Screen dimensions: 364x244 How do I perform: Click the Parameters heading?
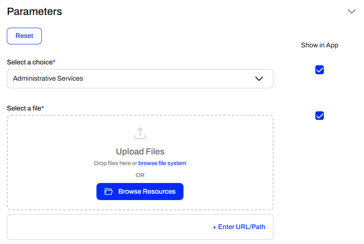tap(35, 12)
